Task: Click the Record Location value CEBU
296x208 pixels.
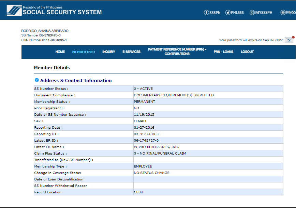Action: pos(138,192)
